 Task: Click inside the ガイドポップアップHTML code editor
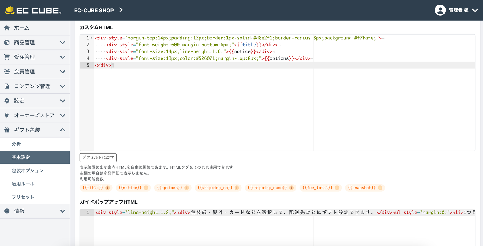point(272,229)
